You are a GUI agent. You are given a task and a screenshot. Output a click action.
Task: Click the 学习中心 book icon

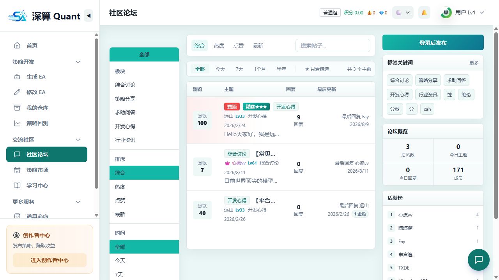tap(17, 185)
